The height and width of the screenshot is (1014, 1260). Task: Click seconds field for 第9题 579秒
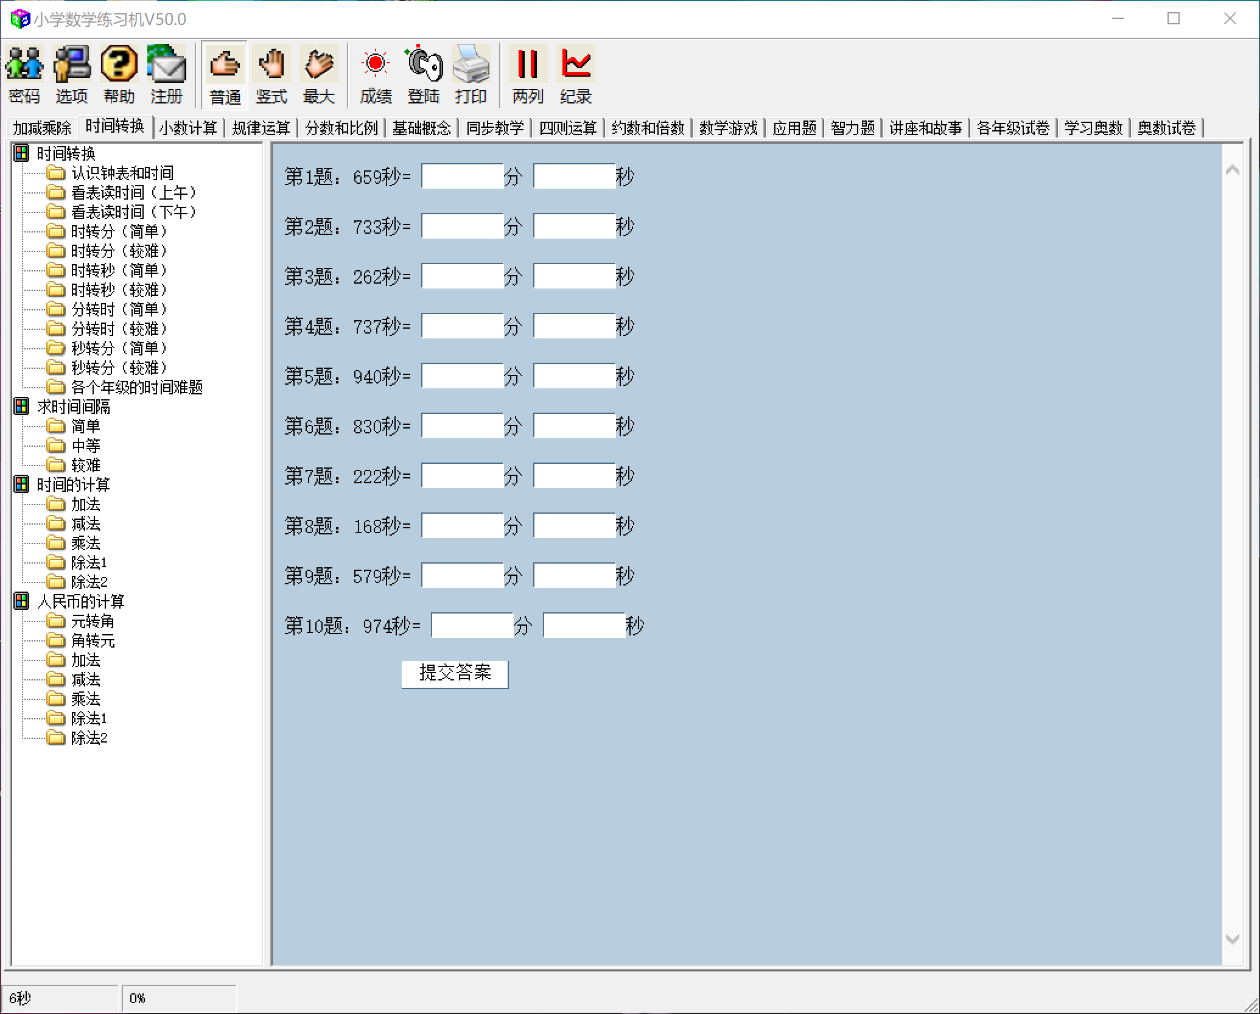[575, 575]
